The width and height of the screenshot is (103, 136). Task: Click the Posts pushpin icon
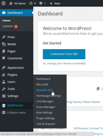(4, 37)
